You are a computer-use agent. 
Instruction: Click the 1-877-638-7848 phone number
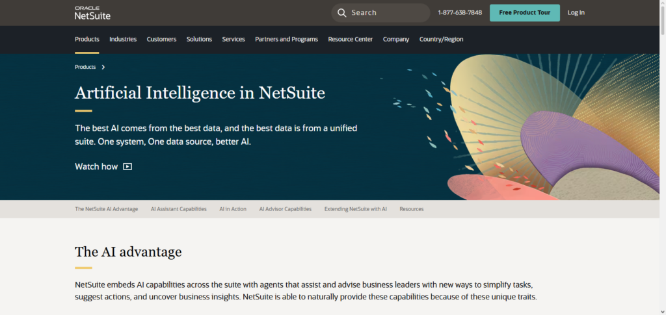click(x=460, y=13)
